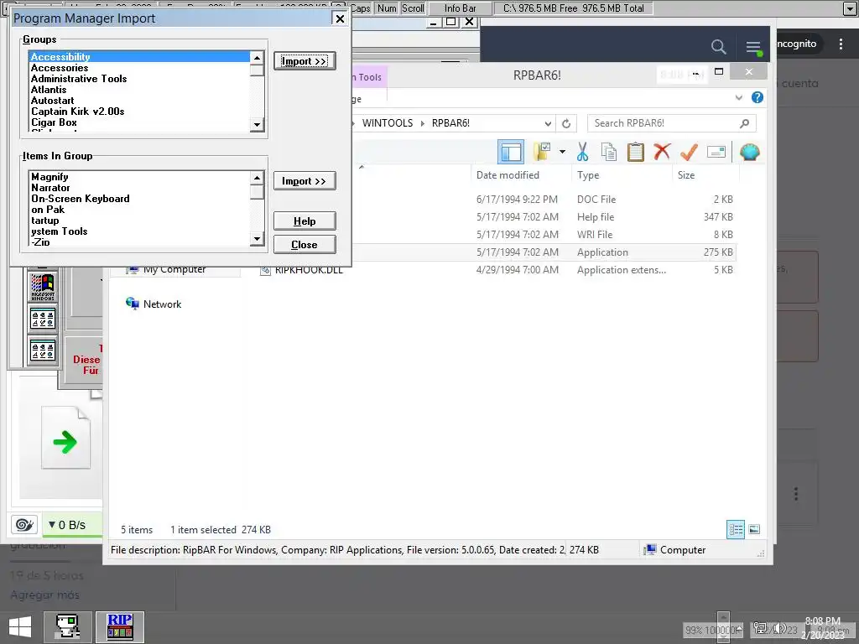Click the snail throttle icon
The image size is (859, 644).
(x=24, y=525)
